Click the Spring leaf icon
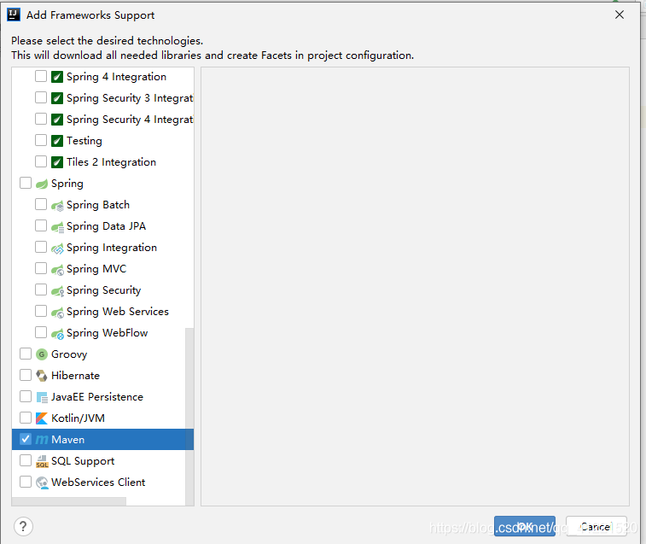Viewport: 646px width, 544px height. tap(42, 184)
